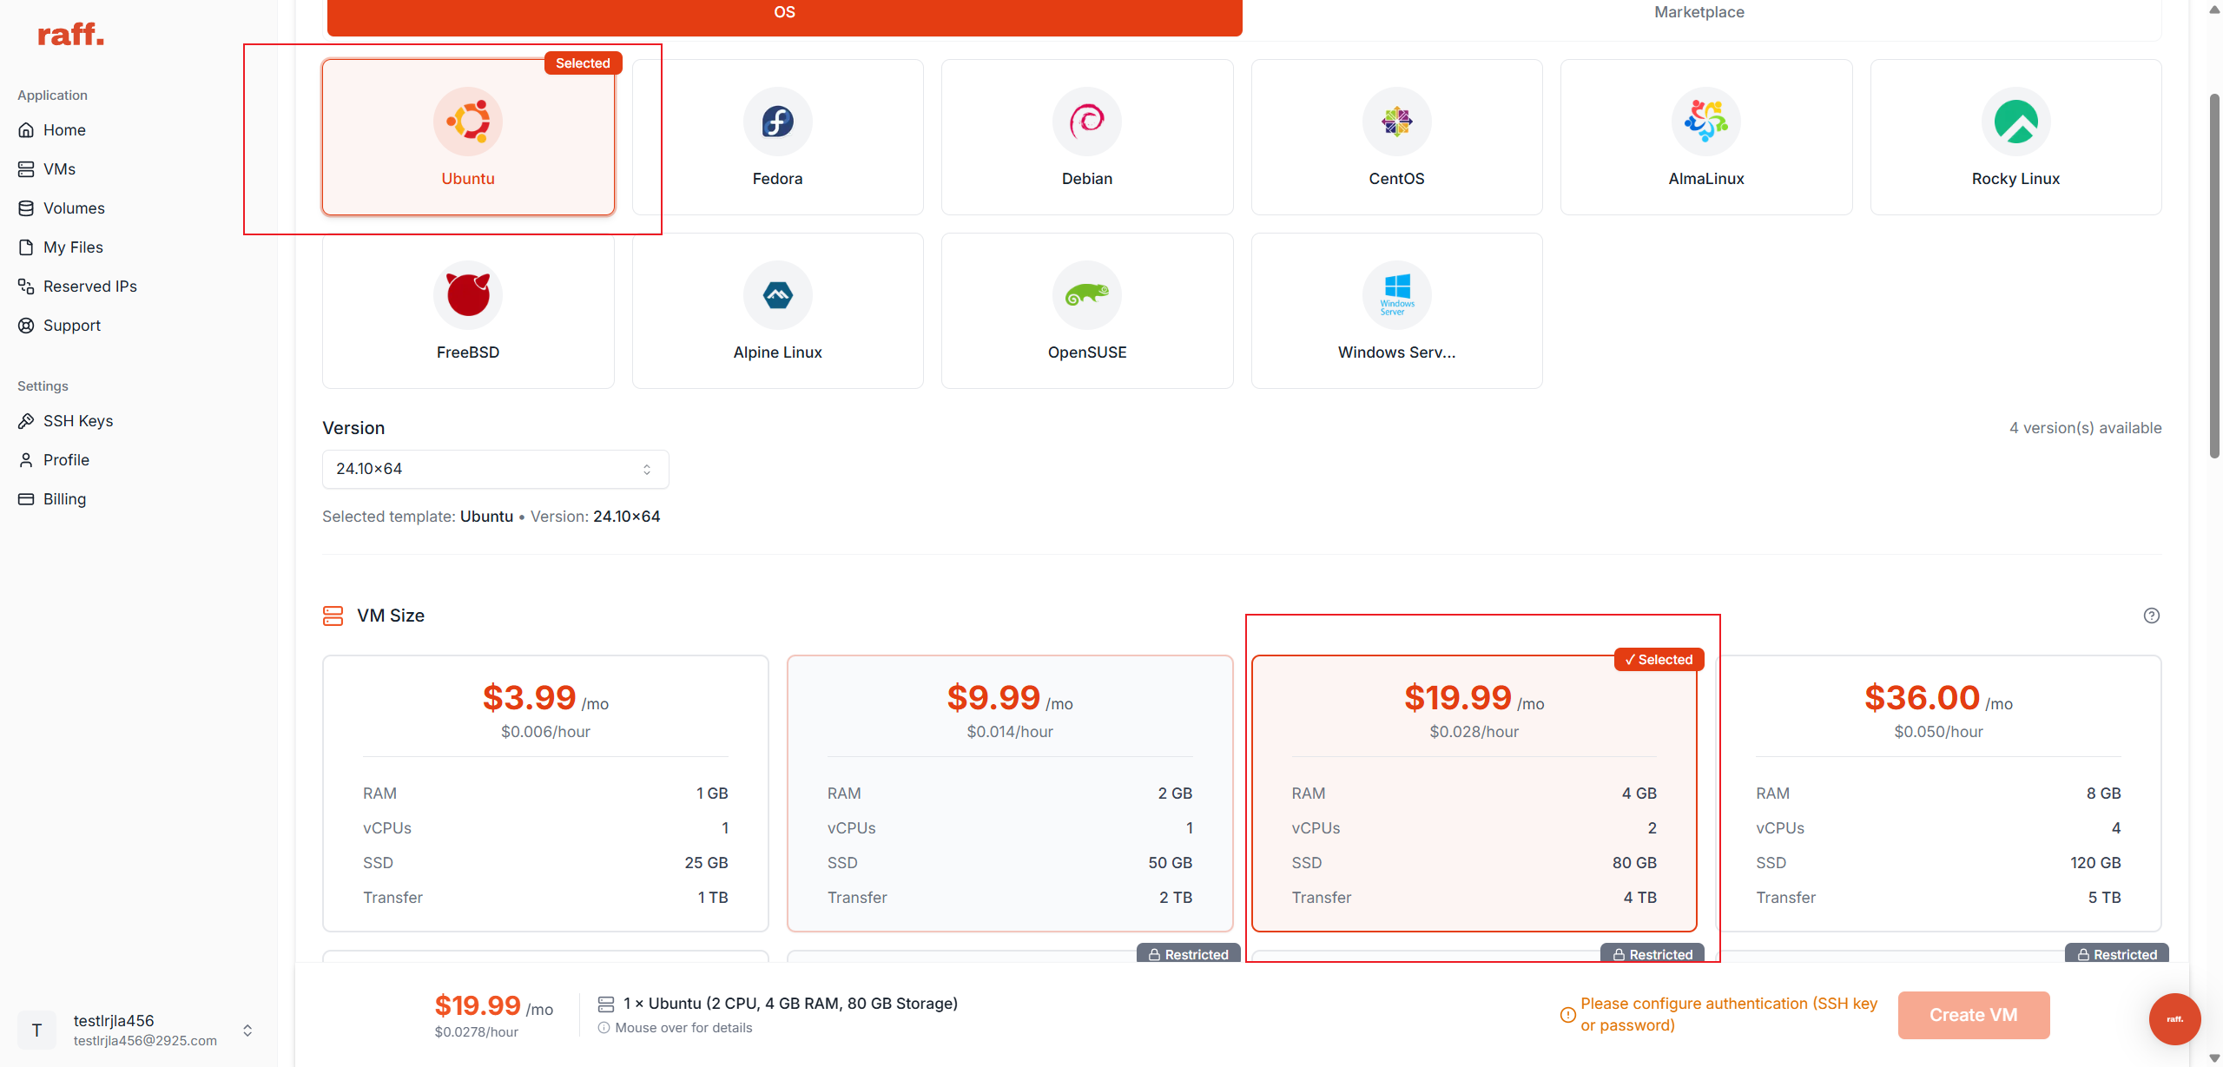The width and height of the screenshot is (2223, 1067).
Task: Click the Reserved IPs network icon
Action: point(27,287)
